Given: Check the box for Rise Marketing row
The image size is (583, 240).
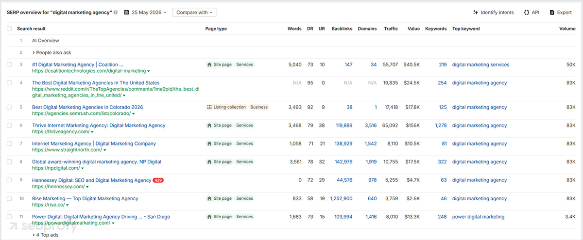Looking at the screenshot, I should point(10,198).
